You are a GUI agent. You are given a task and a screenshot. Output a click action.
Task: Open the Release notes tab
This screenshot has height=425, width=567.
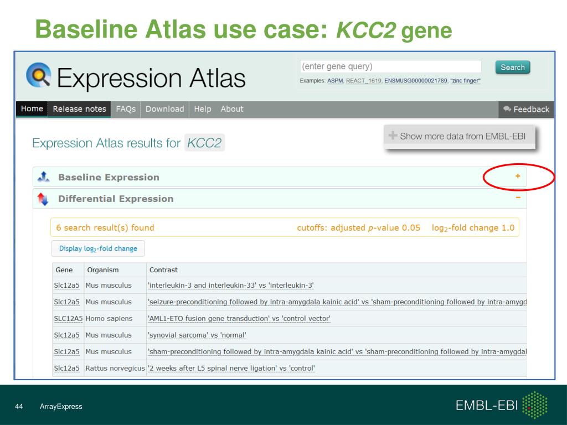80,109
